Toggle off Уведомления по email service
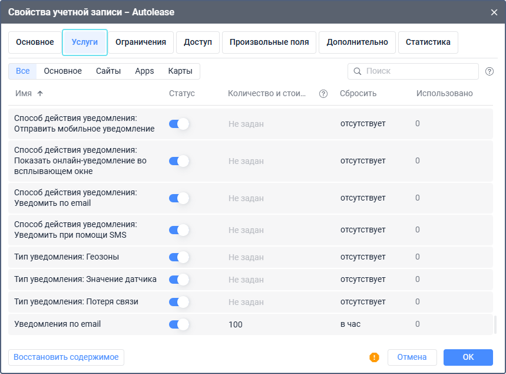506x374 pixels. click(178, 324)
